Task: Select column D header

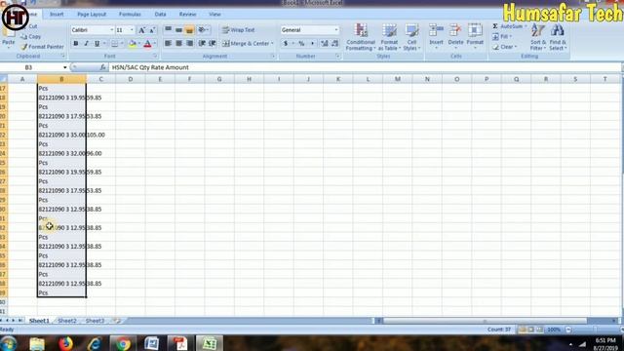Action: click(x=130, y=79)
